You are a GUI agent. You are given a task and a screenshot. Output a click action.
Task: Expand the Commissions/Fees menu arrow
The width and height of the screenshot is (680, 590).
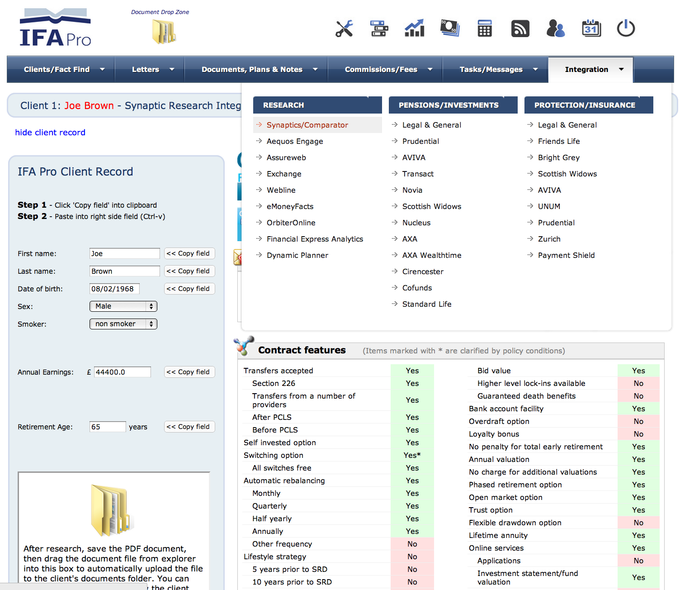tap(430, 69)
